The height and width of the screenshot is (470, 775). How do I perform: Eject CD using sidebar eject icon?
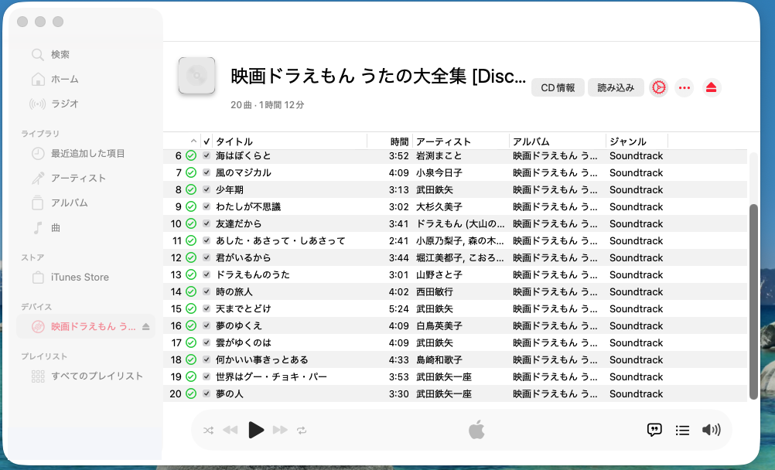[x=146, y=327]
